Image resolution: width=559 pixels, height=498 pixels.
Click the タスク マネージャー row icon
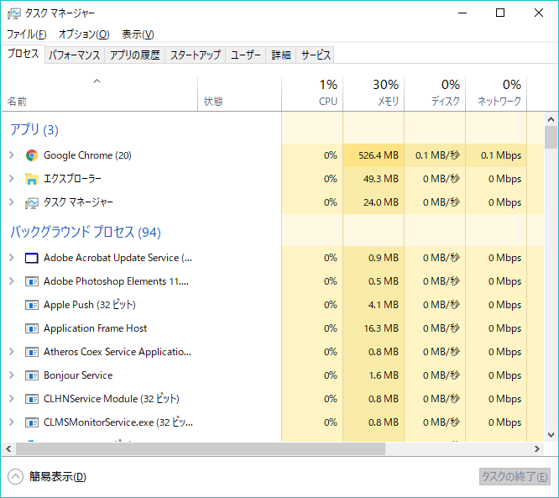(x=32, y=202)
